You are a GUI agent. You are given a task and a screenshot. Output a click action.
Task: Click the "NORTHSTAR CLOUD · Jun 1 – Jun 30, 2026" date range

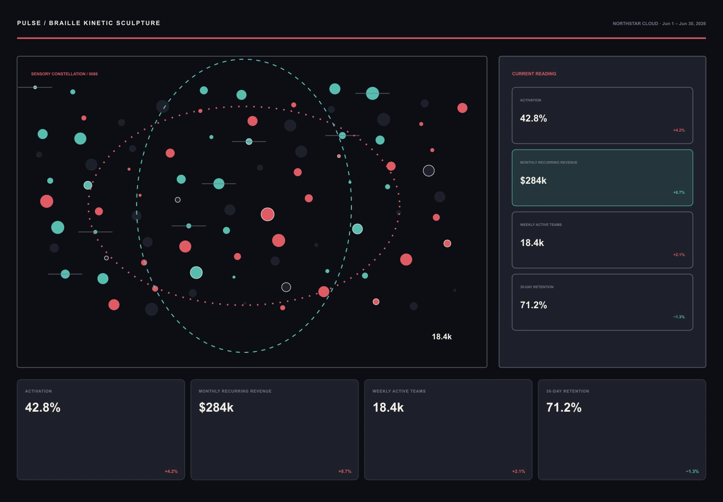pos(659,24)
